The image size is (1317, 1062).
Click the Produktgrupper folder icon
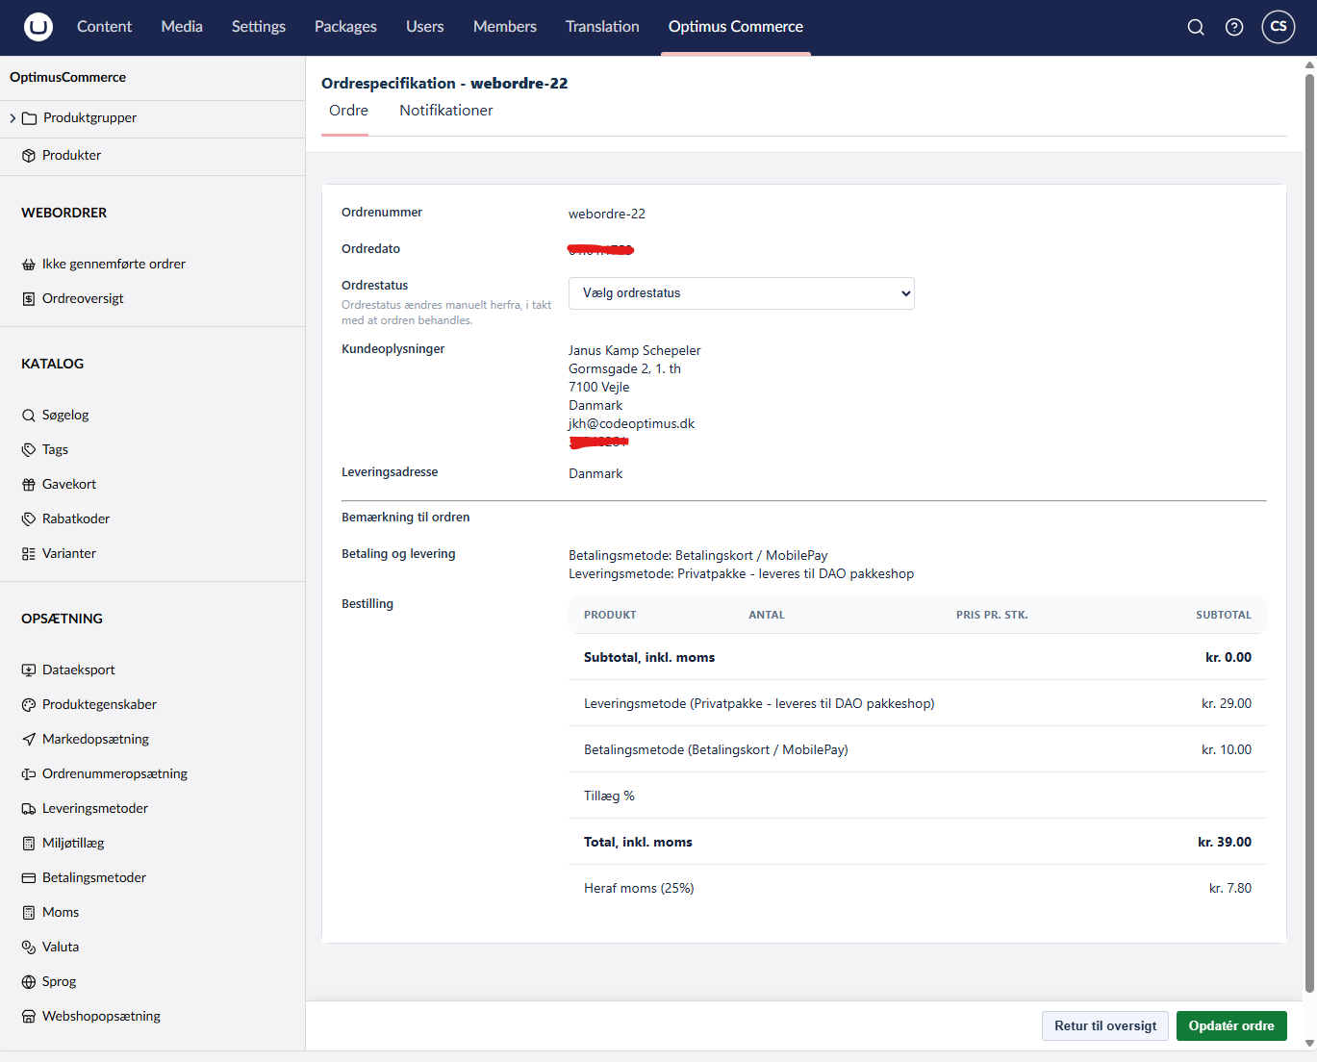(30, 118)
